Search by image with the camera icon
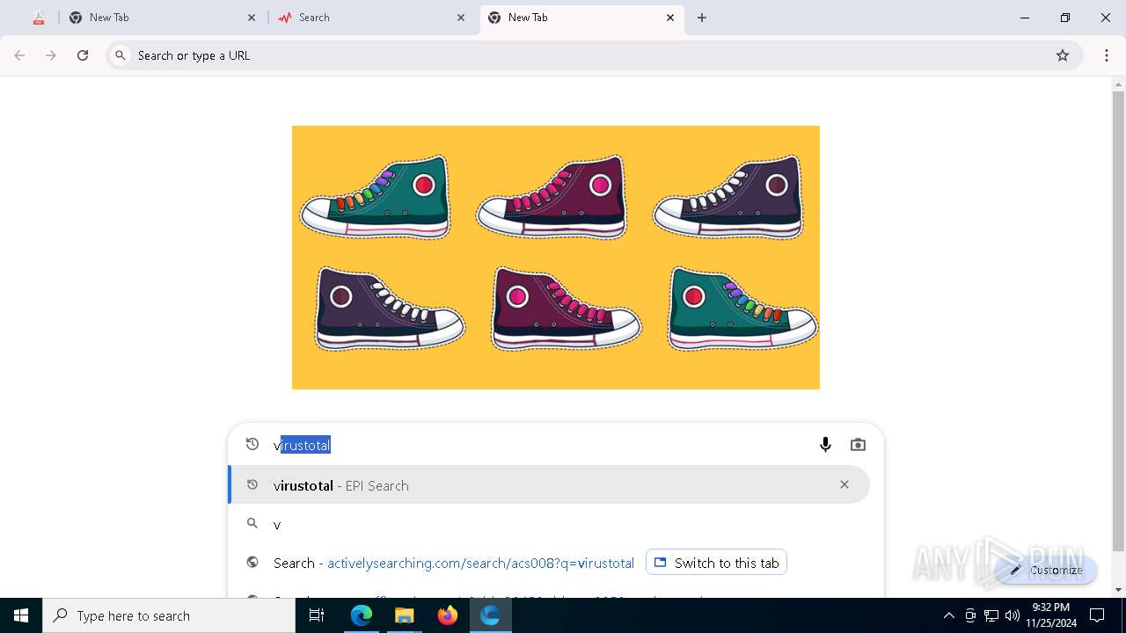The image size is (1126, 633). pyautogui.click(x=858, y=445)
